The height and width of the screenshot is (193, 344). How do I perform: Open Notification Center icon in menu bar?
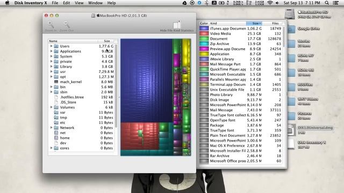[x=335, y=3]
